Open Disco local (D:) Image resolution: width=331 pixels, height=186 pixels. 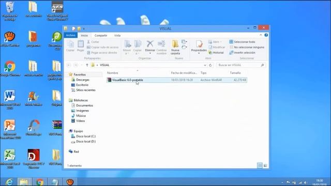coord(86,142)
